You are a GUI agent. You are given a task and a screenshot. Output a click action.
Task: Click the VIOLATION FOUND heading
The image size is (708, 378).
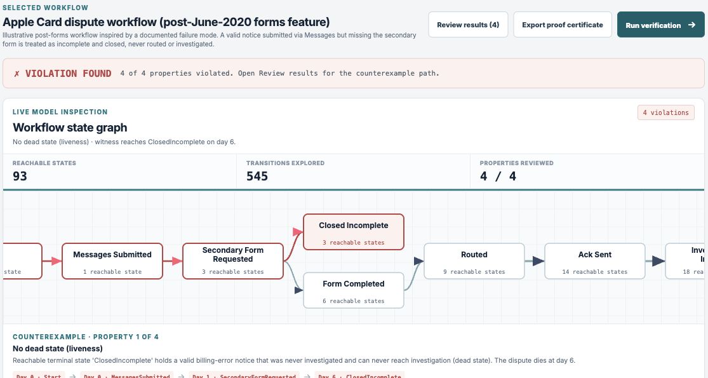coord(68,74)
